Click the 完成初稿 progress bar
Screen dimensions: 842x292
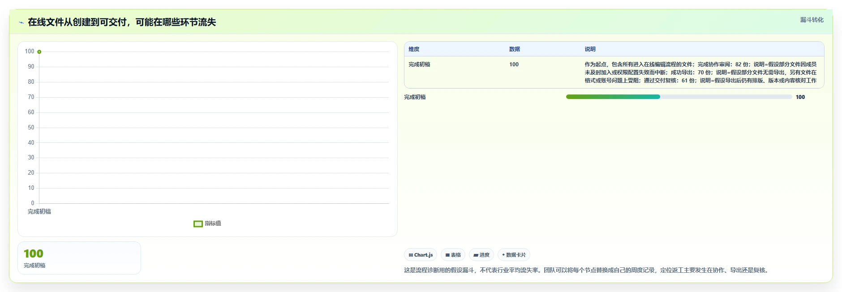point(679,97)
